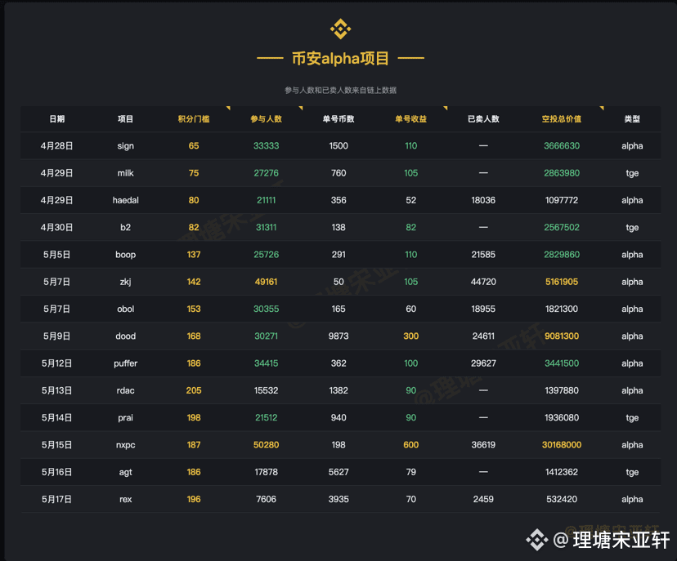Viewport: 677px width, 561px height.
Task: Click the 4月28日 date cell
Action: pos(57,145)
